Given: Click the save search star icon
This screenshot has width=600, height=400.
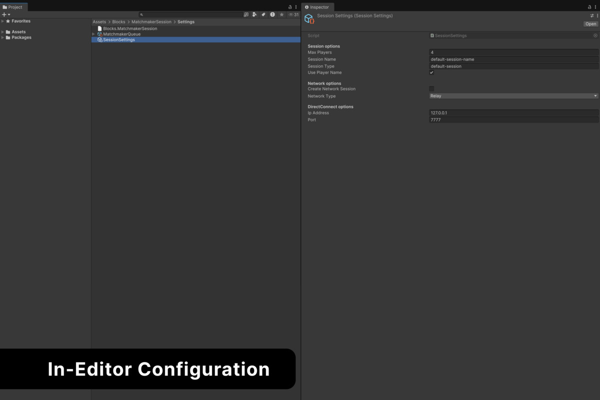Looking at the screenshot, I should [281, 14].
